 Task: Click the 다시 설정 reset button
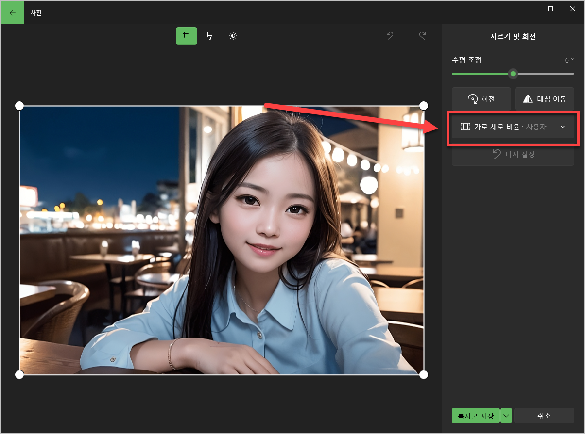[x=513, y=154]
